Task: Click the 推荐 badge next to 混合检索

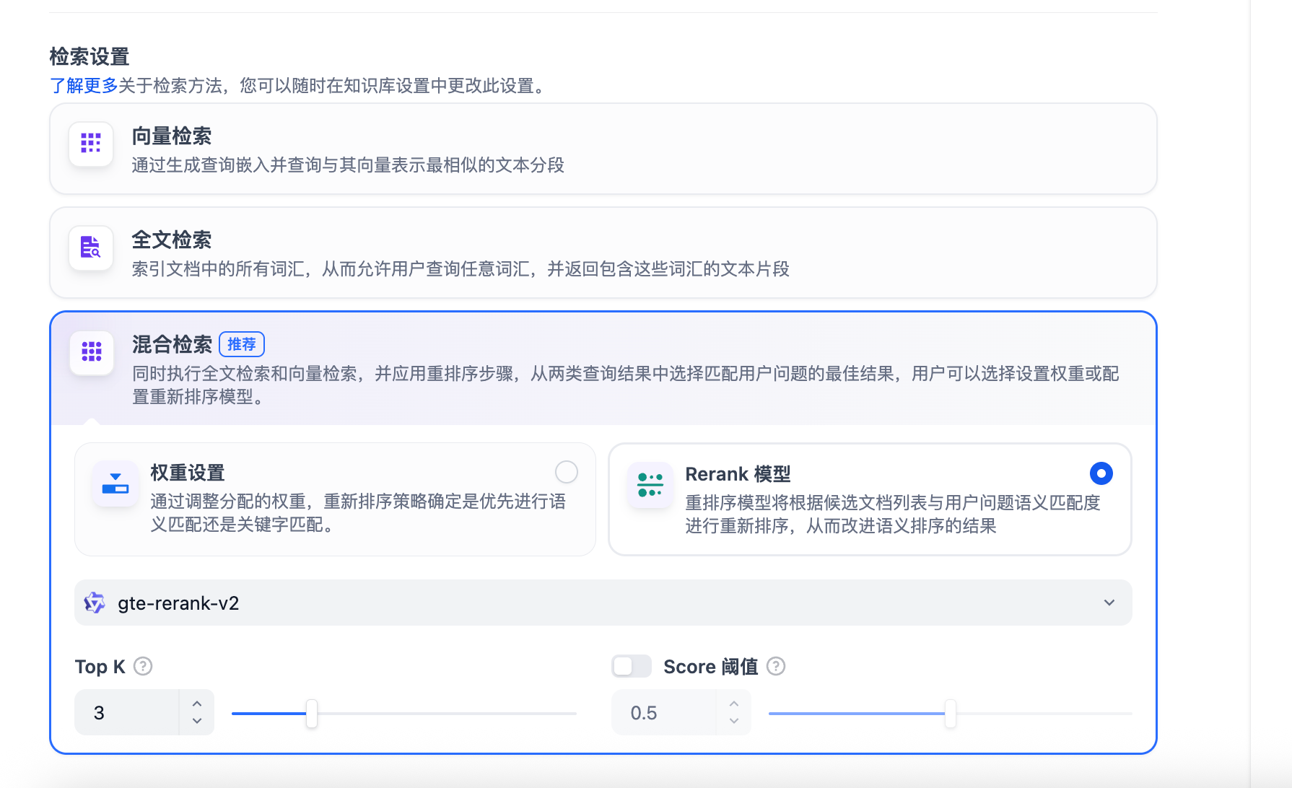Action: (x=242, y=344)
